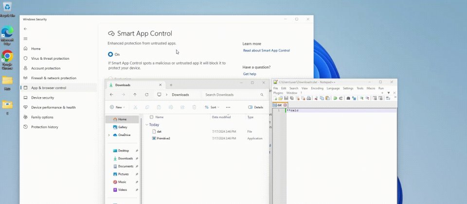
Task: Open See more (…) menu in Explorer
Action: 228,107
